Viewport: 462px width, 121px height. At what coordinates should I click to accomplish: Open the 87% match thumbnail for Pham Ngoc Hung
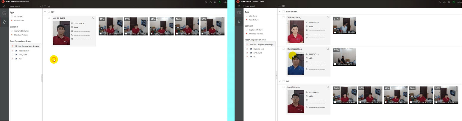[344, 57]
